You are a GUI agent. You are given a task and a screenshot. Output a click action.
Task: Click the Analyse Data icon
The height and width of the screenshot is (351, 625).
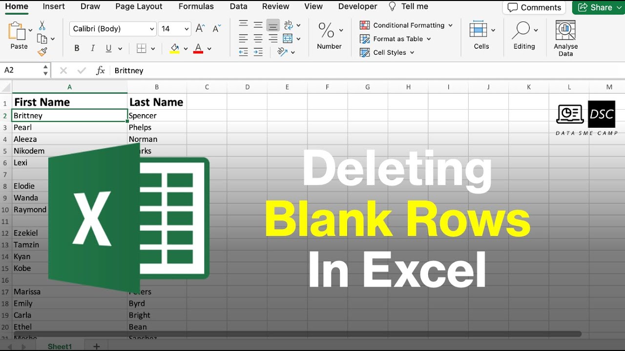(x=565, y=30)
